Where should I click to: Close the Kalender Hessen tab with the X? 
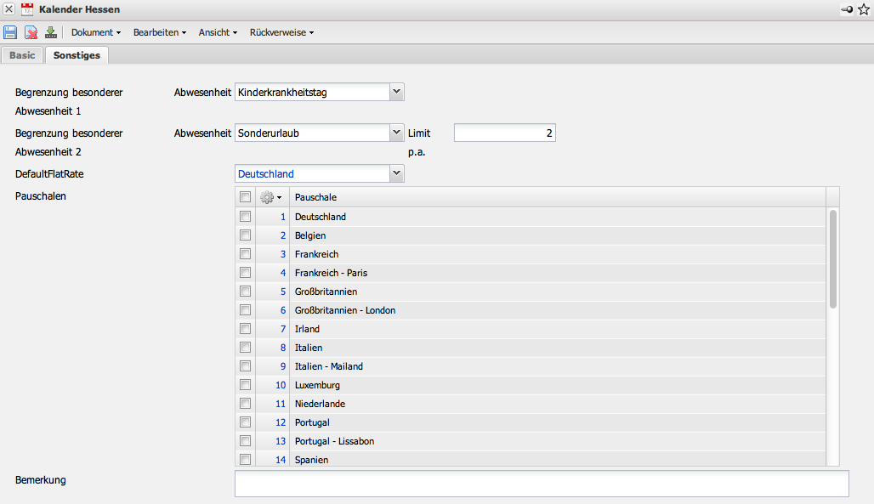pyautogui.click(x=9, y=9)
